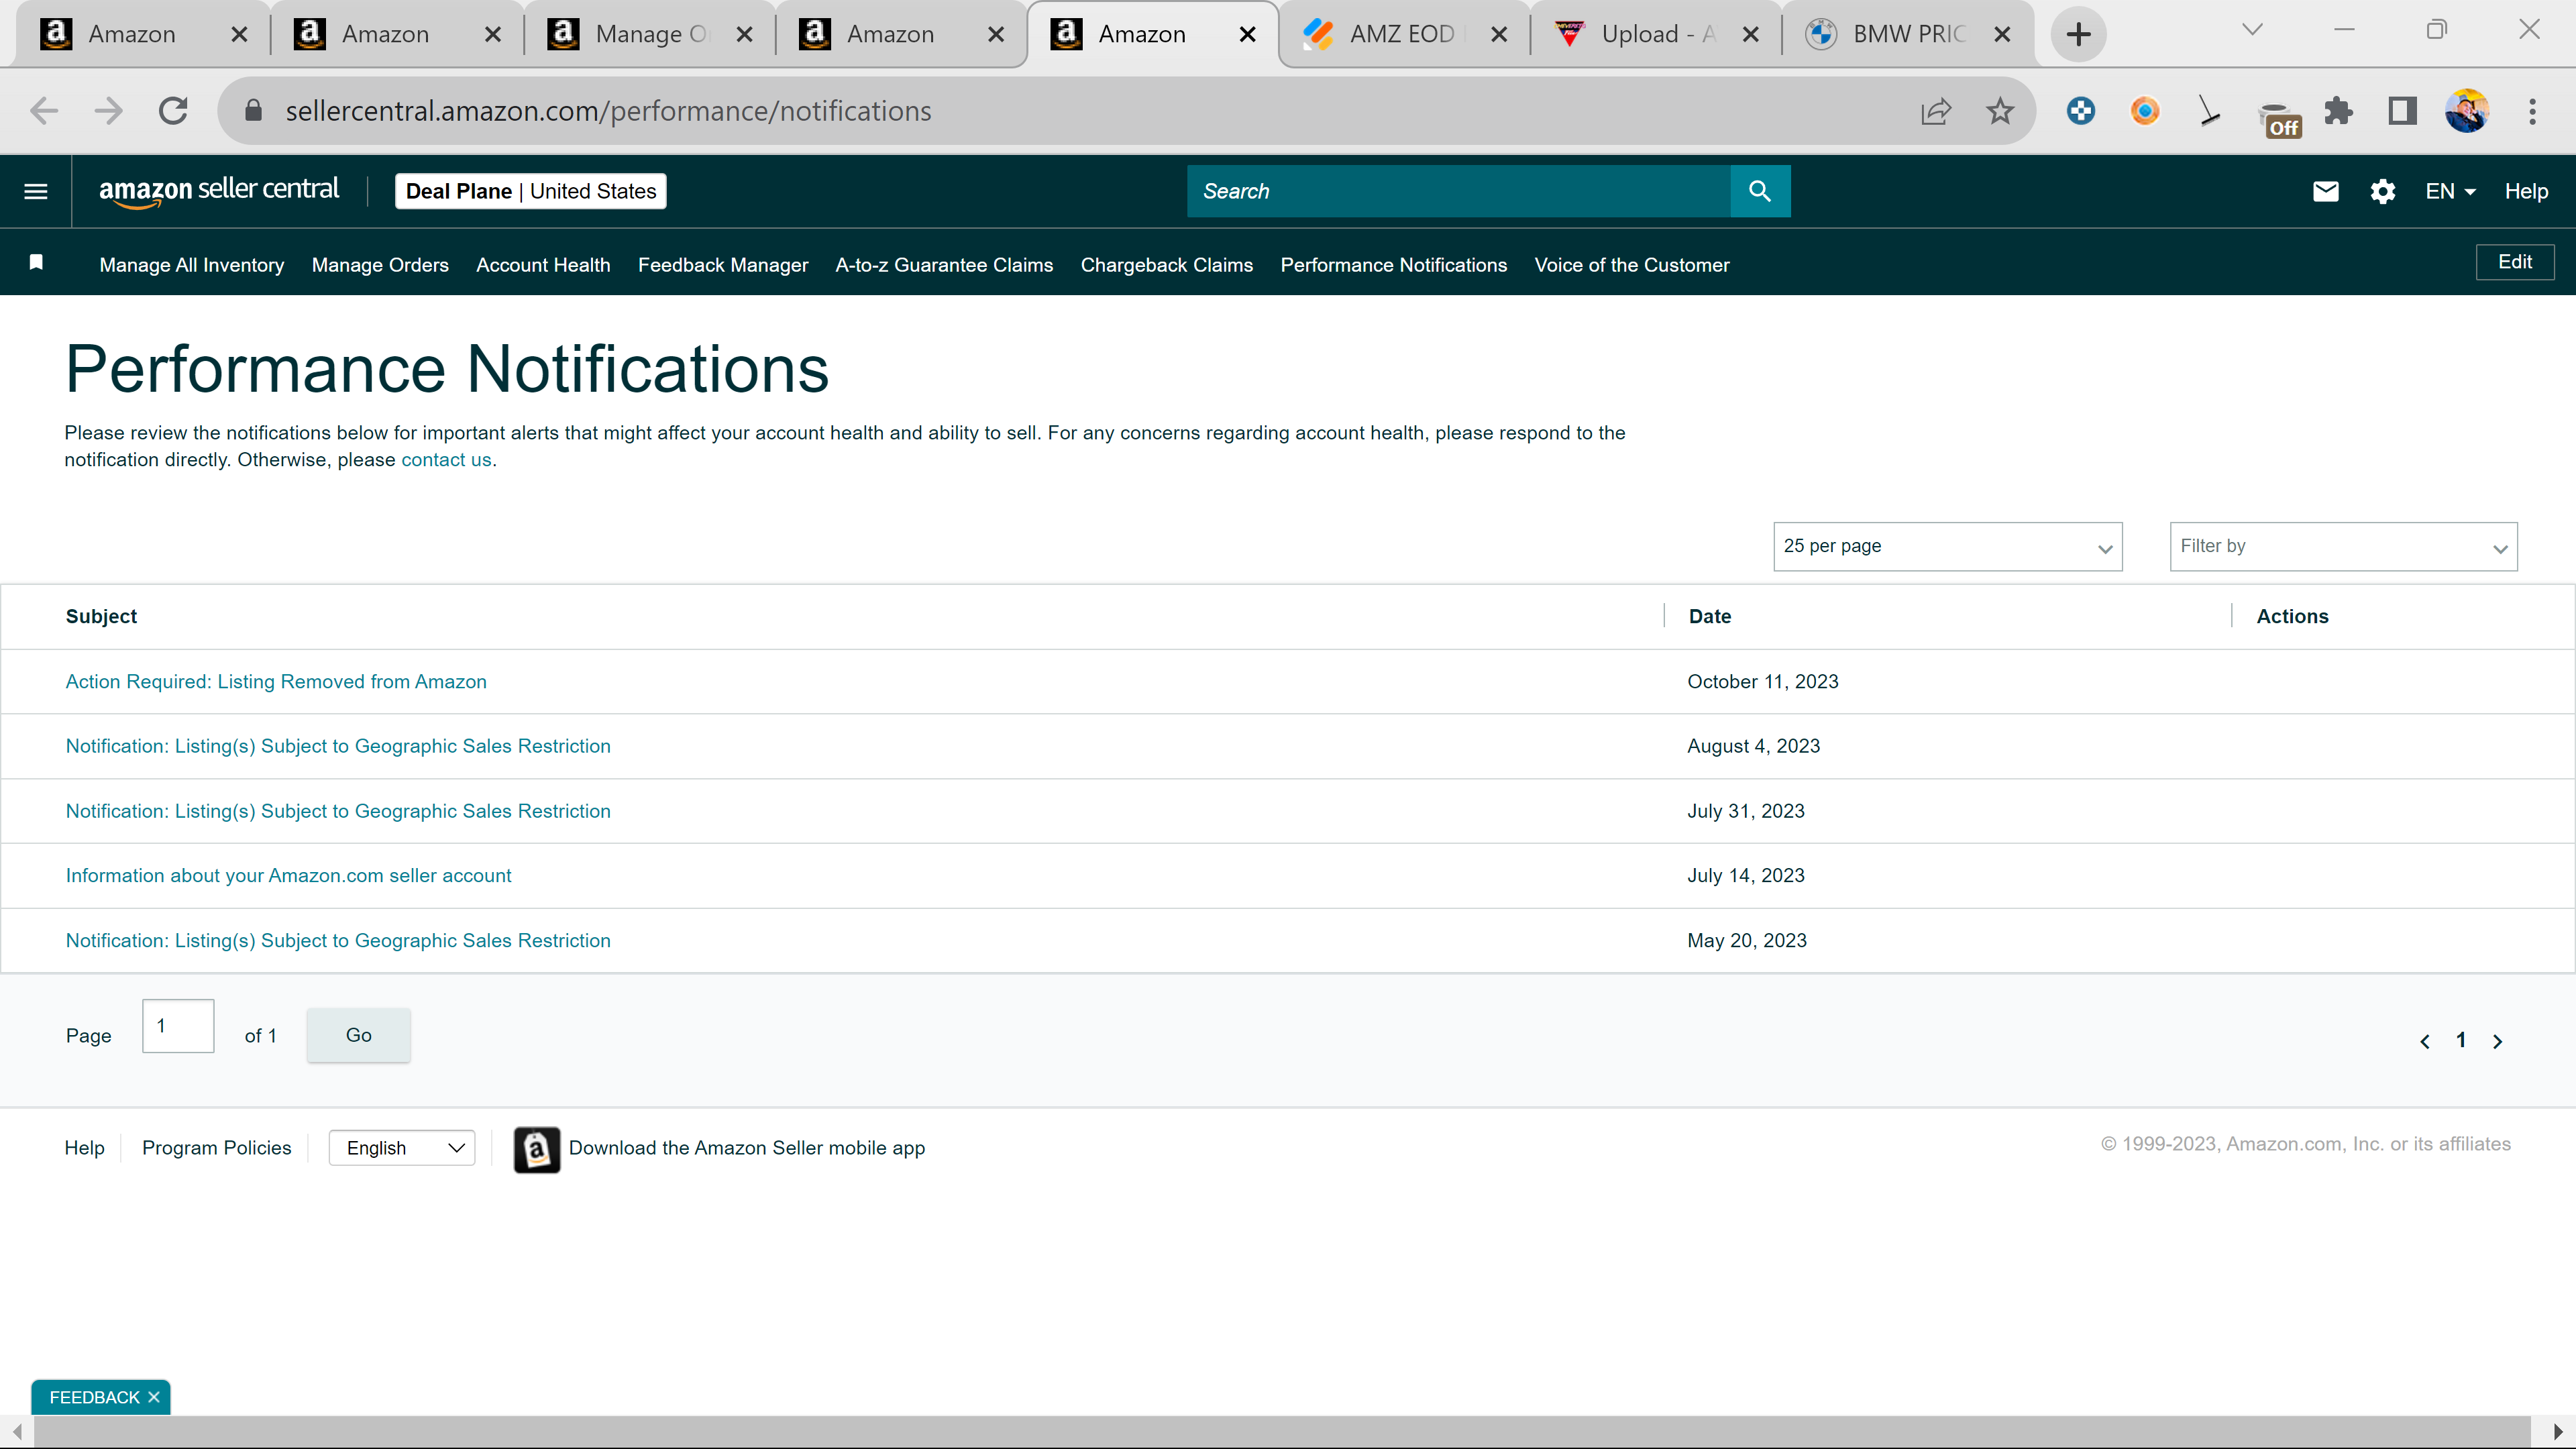Open the blue plus extension icon
This screenshot has width=2576, height=1449.
coord(2081,111)
